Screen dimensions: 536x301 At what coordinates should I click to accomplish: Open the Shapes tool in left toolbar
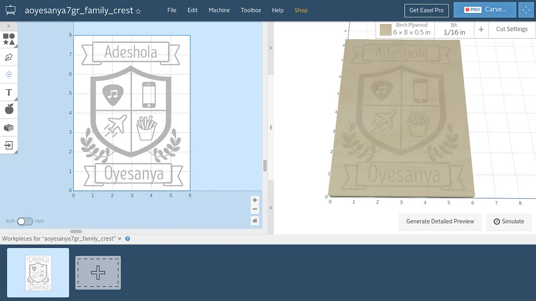[9, 39]
